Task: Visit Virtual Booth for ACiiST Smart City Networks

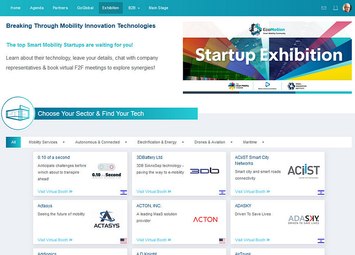Action: (252, 192)
